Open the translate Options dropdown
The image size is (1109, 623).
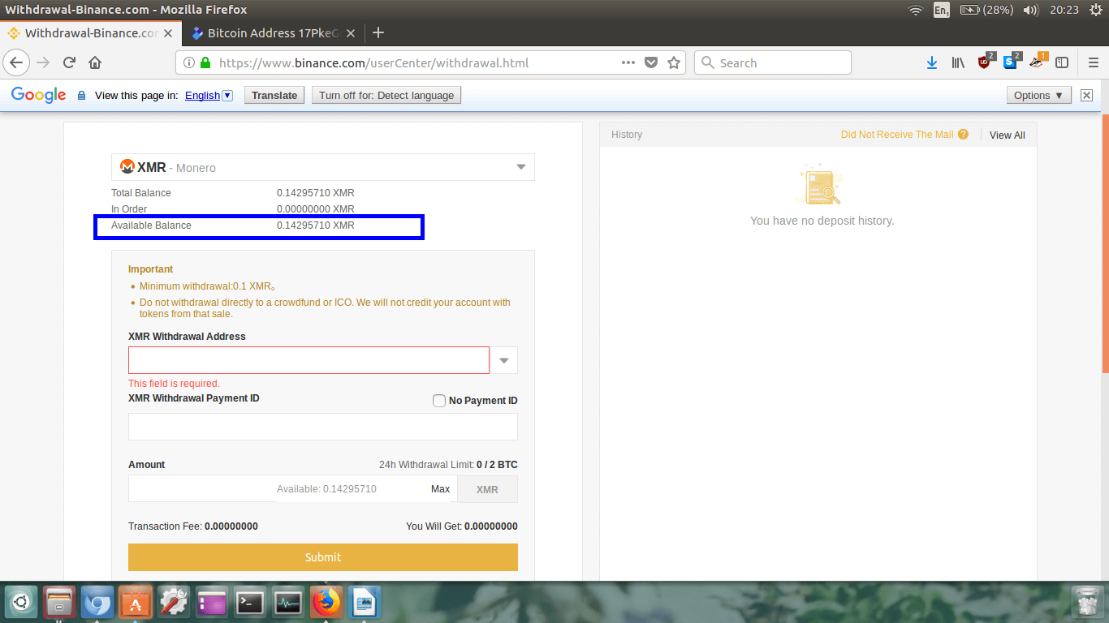click(1038, 95)
